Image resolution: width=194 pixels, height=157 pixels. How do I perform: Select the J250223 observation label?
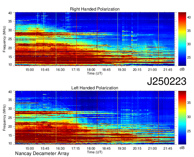[167, 81]
